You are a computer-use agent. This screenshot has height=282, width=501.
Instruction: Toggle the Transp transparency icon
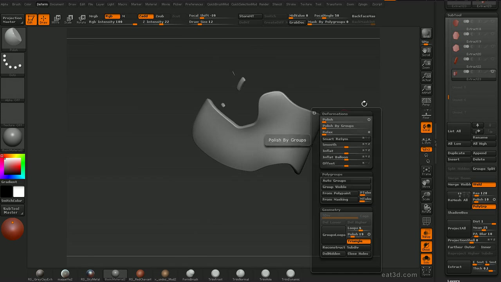(x=426, y=234)
